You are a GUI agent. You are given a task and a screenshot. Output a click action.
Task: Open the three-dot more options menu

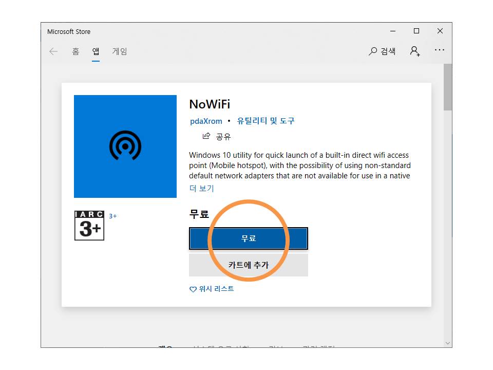point(440,50)
